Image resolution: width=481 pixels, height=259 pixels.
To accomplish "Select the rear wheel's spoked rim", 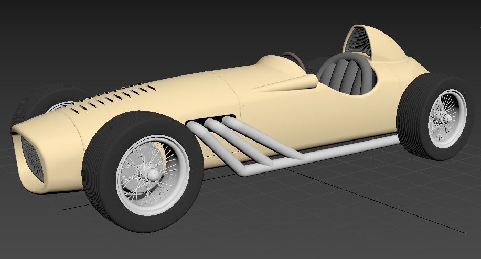I will point(447,118).
